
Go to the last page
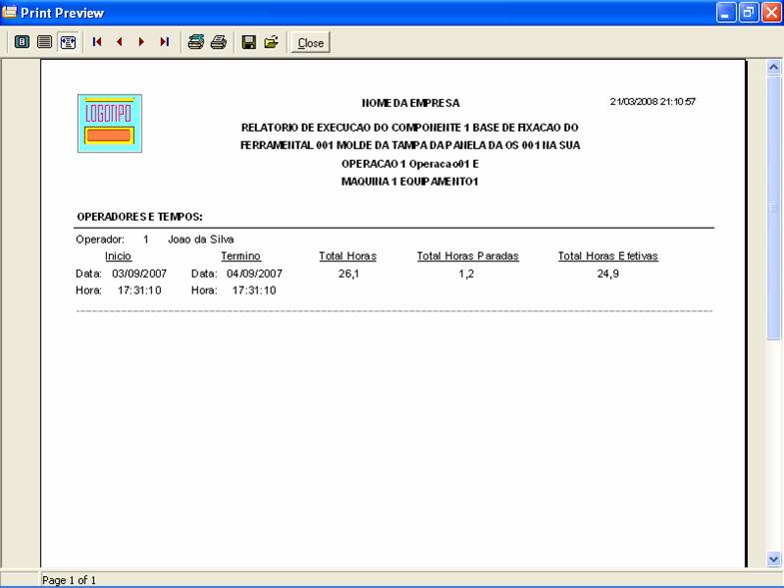point(164,42)
